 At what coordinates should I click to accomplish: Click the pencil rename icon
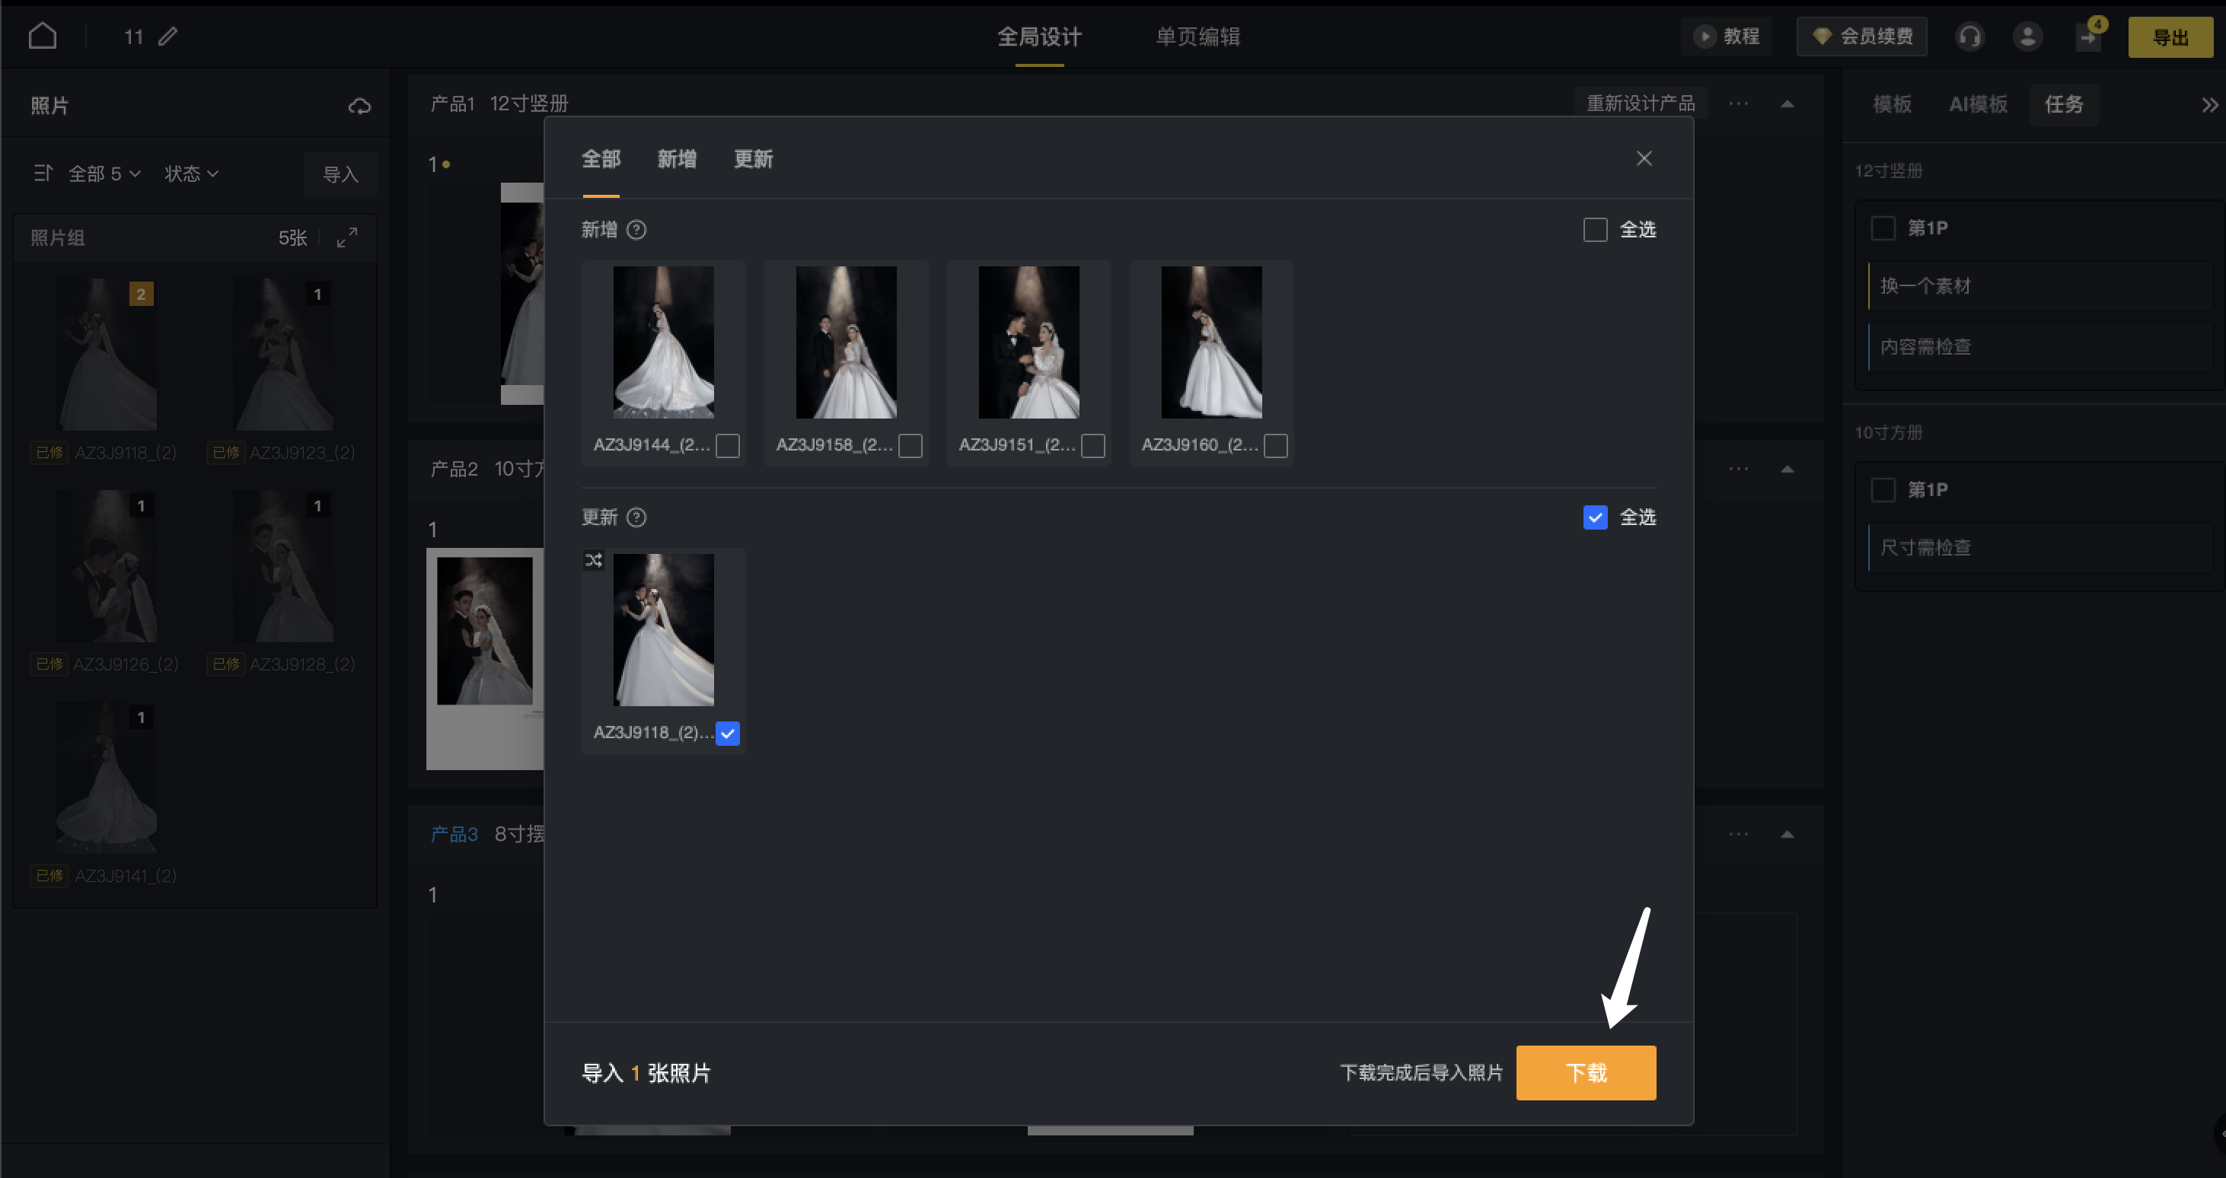click(168, 37)
